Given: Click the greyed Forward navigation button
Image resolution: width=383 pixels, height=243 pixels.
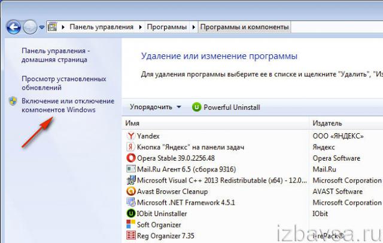Looking at the screenshot, I should [x=30, y=27].
